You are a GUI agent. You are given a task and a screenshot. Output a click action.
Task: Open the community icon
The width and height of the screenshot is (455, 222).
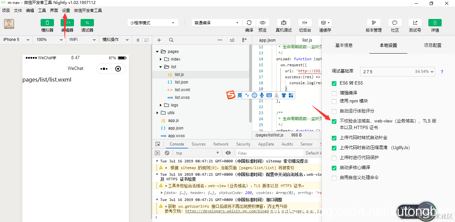(x=395, y=23)
